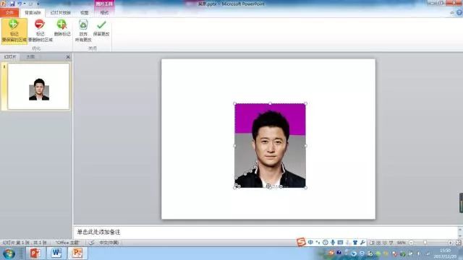
Task: Click the "Office 主题" status bar entry
Action: (67, 243)
